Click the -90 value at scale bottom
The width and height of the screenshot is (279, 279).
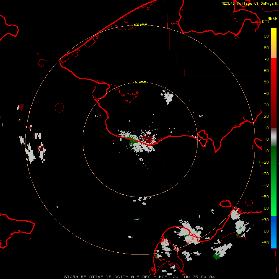tap(265, 242)
